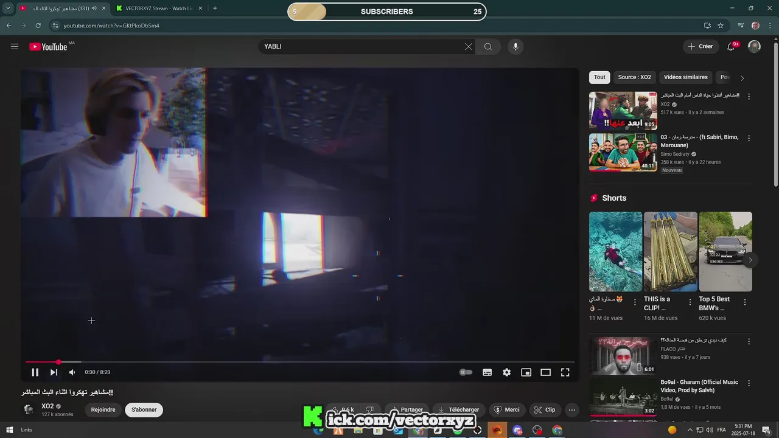The height and width of the screenshot is (438, 779).
Task: Toggle the autoplay switch in player
Action: [x=466, y=372]
